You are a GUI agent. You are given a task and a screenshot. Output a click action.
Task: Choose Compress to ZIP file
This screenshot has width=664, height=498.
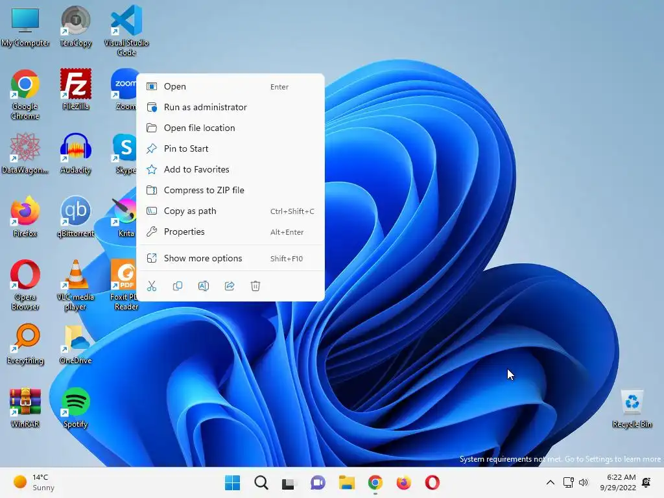(x=230, y=190)
